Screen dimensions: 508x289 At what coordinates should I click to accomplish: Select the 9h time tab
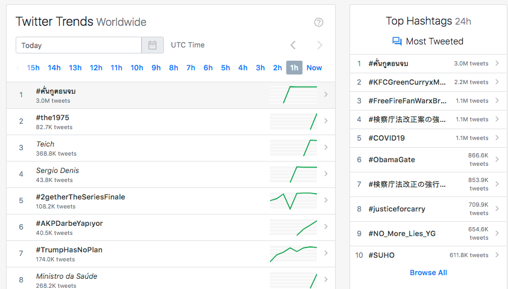coord(156,68)
